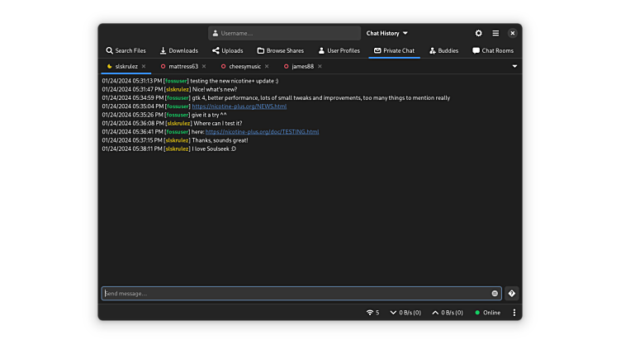Go to the Chat Rooms tab
The width and height of the screenshot is (621, 349).
[493, 50]
